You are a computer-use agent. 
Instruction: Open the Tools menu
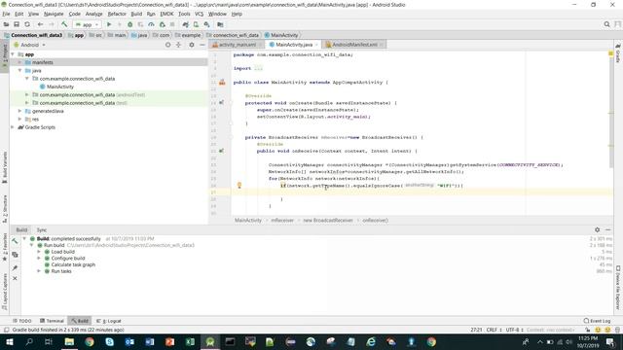[x=184, y=14]
